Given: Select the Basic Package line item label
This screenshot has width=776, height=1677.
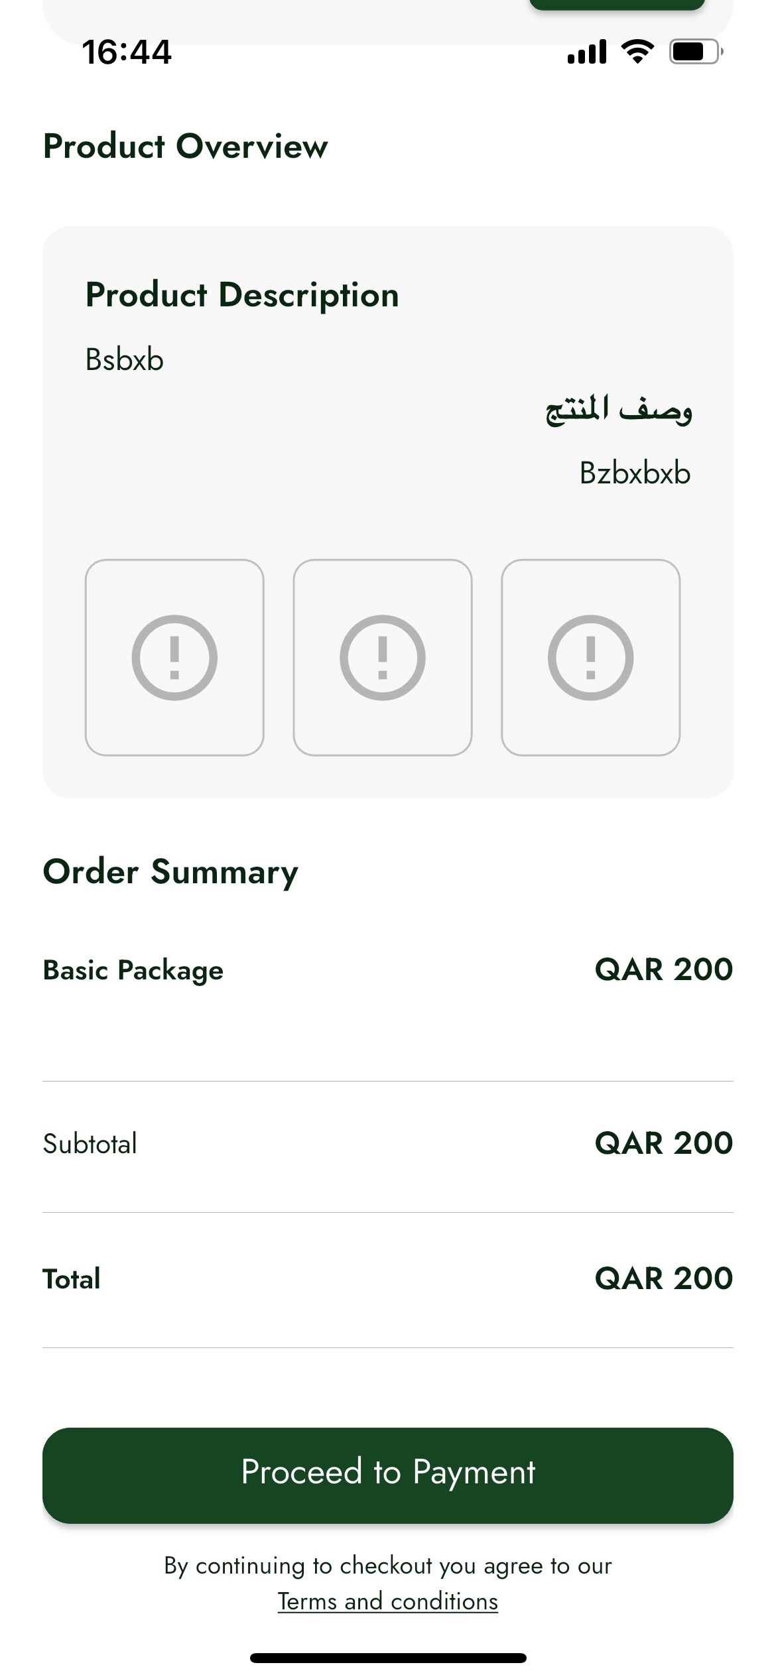Looking at the screenshot, I should point(133,969).
